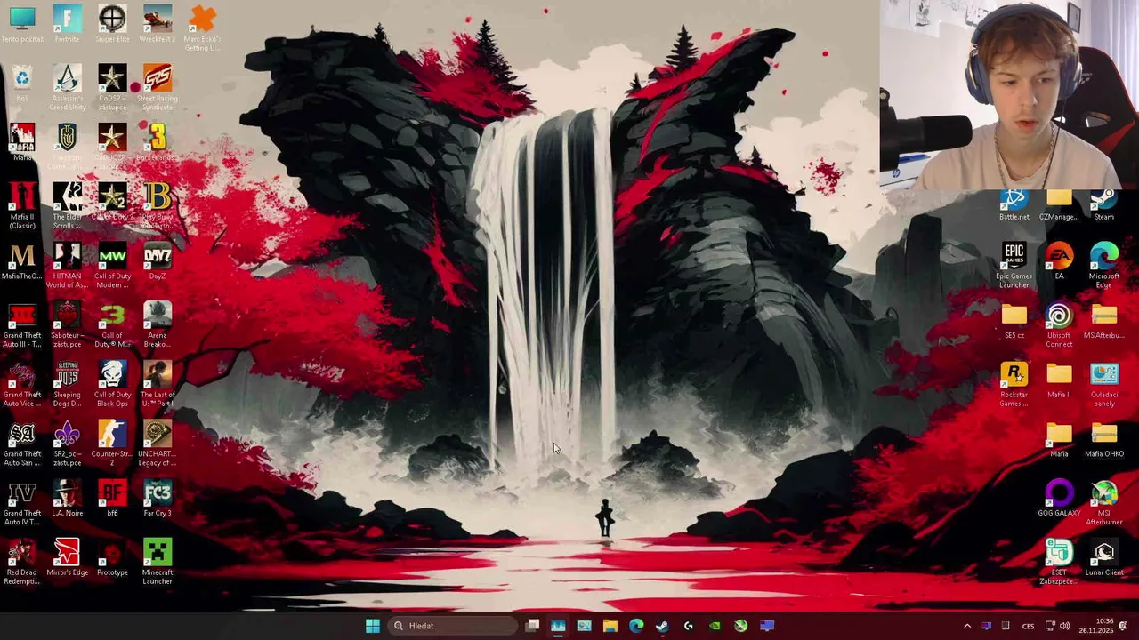1139x640 pixels.
Task: Launch Lunar Client from the desktop
Action: [1104, 558]
